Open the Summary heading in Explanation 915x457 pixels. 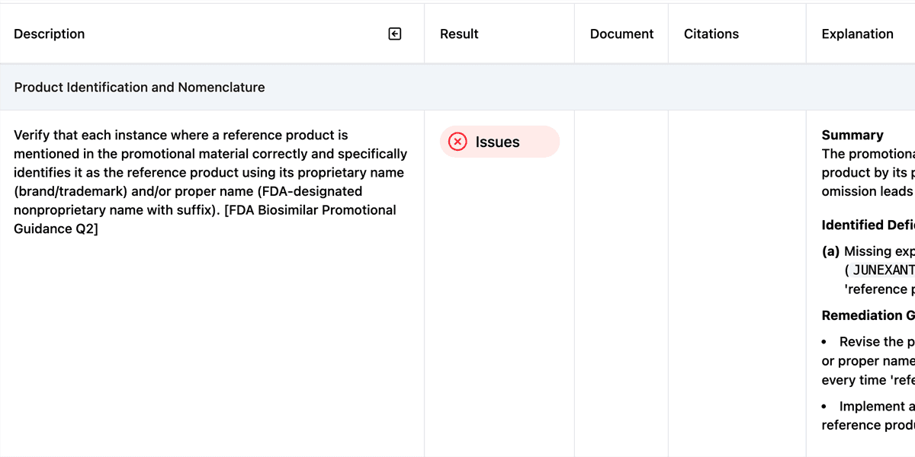coord(852,135)
